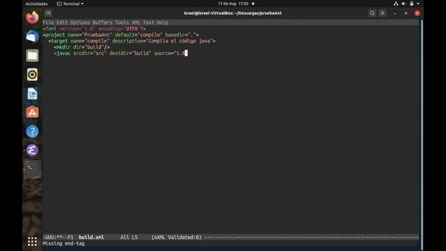Viewport: 446px width, 251px height.
Task: Open Ubuntu Software store icon
Action: 32,112
